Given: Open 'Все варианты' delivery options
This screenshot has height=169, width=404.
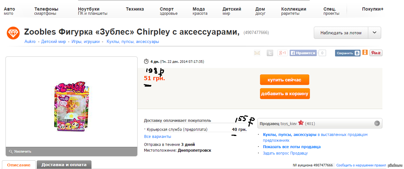Looking at the screenshot, I should pyautogui.click(x=158, y=137).
